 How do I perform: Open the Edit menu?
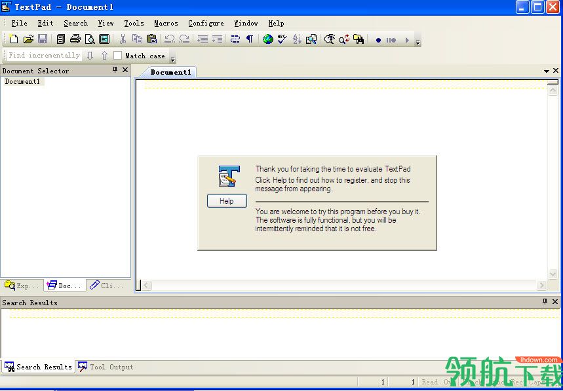pyautogui.click(x=46, y=24)
